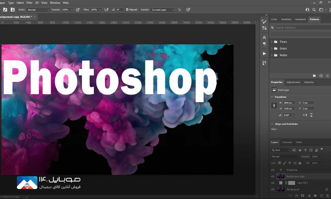
Task: Open the Search magnifier icon at top right
Action: pyautogui.click(x=314, y=10)
